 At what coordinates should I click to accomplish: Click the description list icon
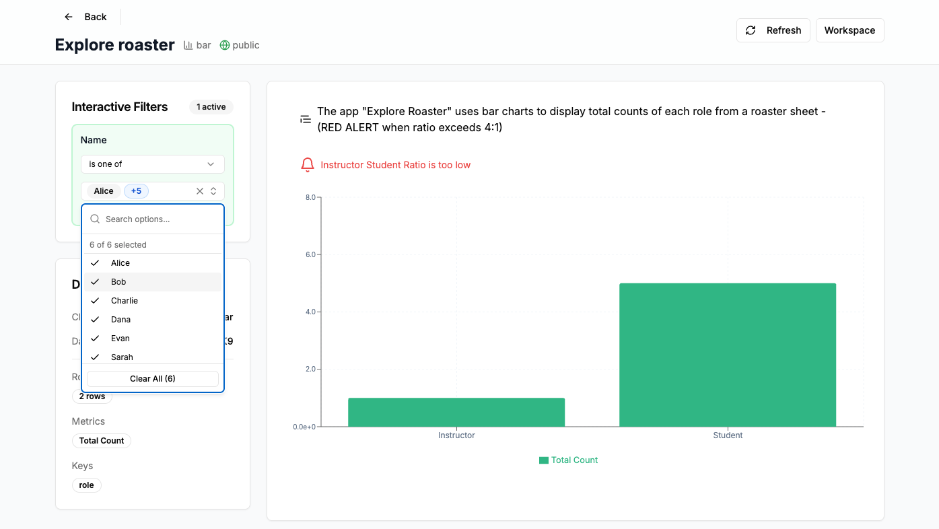(306, 119)
